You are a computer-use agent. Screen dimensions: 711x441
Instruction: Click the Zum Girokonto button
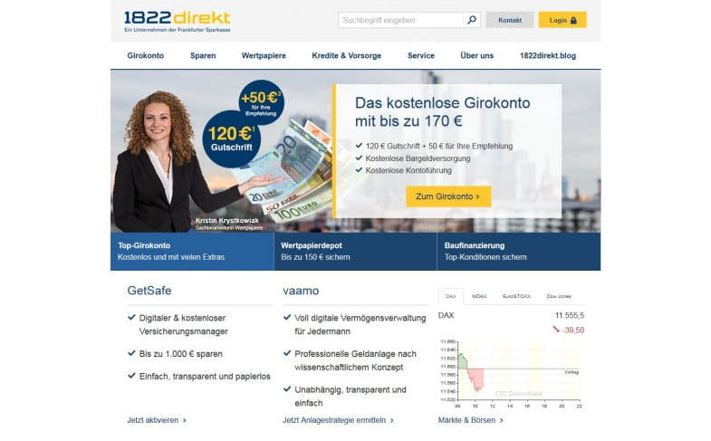448,197
